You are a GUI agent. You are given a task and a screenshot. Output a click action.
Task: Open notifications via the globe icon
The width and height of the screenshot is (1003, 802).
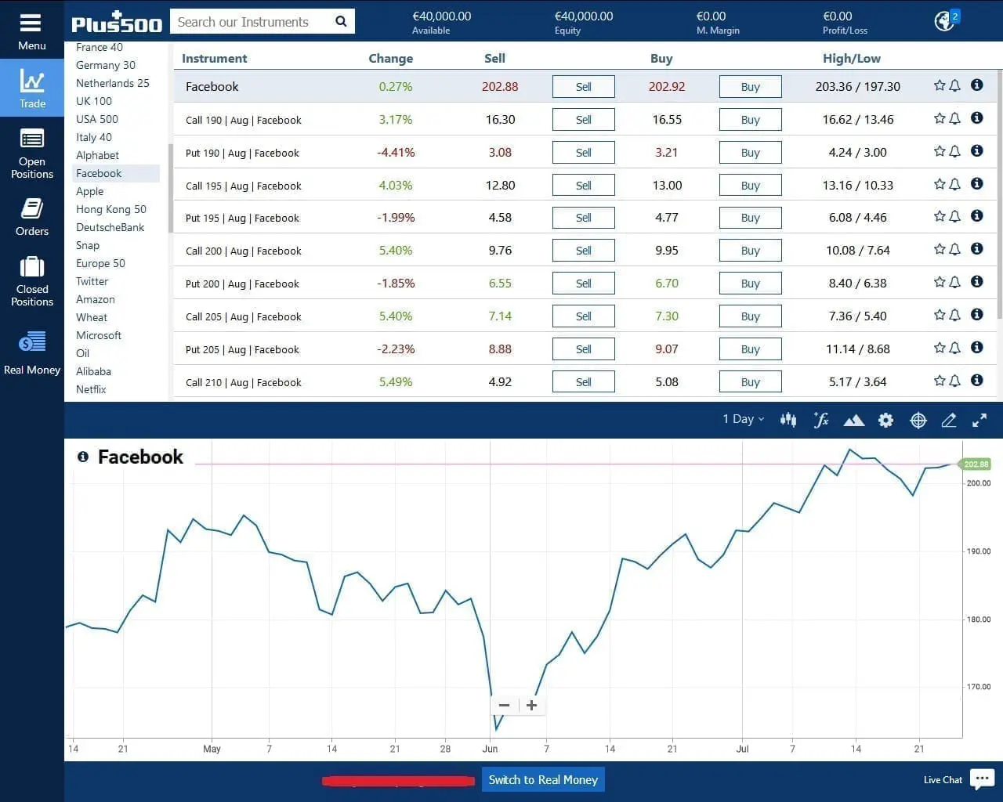click(943, 21)
